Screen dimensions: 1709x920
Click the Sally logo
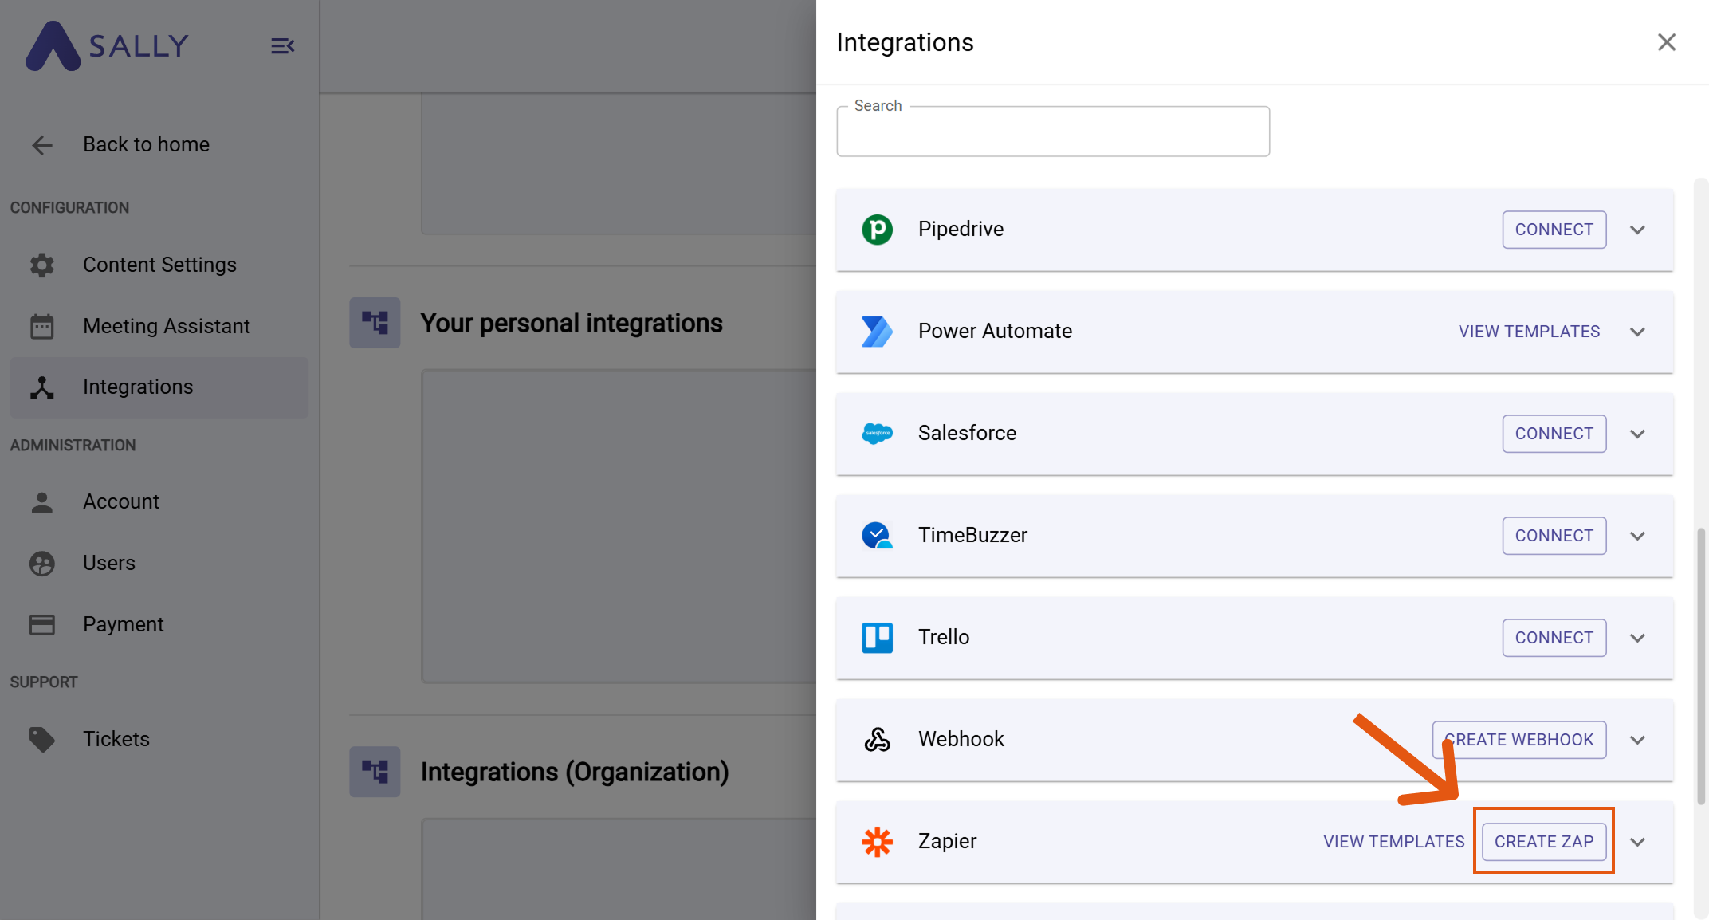(107, 45)
